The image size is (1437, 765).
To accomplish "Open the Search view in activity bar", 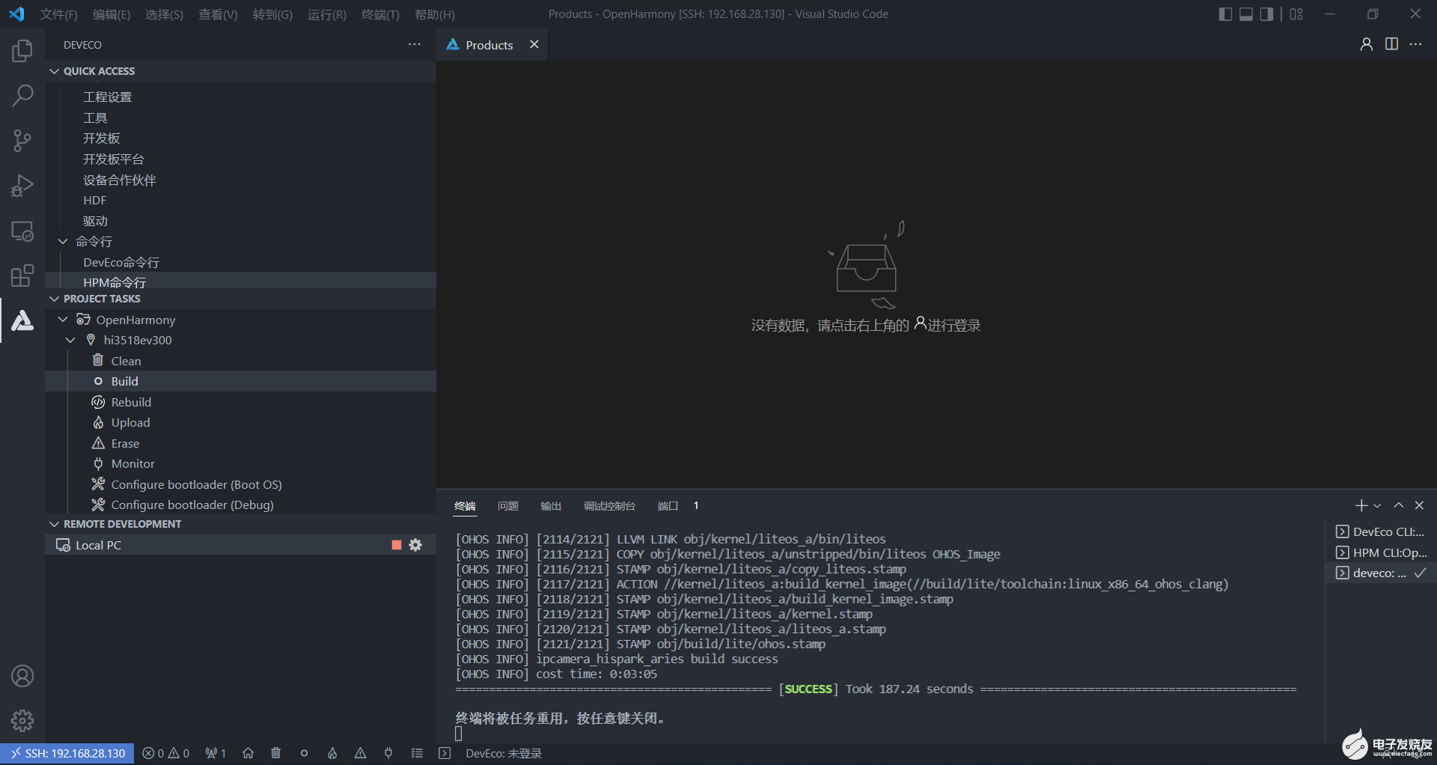I will pos(22,96).
